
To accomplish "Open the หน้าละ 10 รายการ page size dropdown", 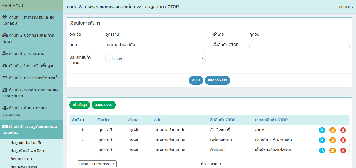I will tap(97, 164).
